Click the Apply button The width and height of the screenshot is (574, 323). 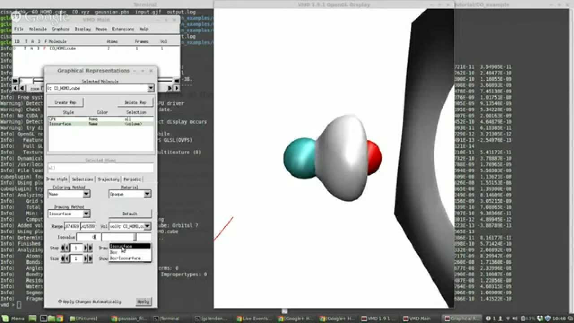pos(143,301)
